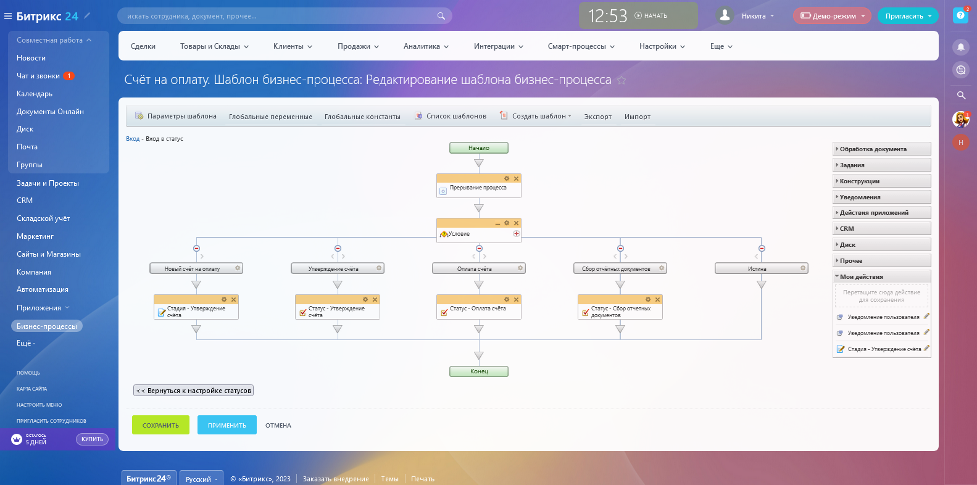Image resolution: width=977 pixels, height=485 pixels.
Task: Move Новый счёт на оплату branch right
Action: 202,256
